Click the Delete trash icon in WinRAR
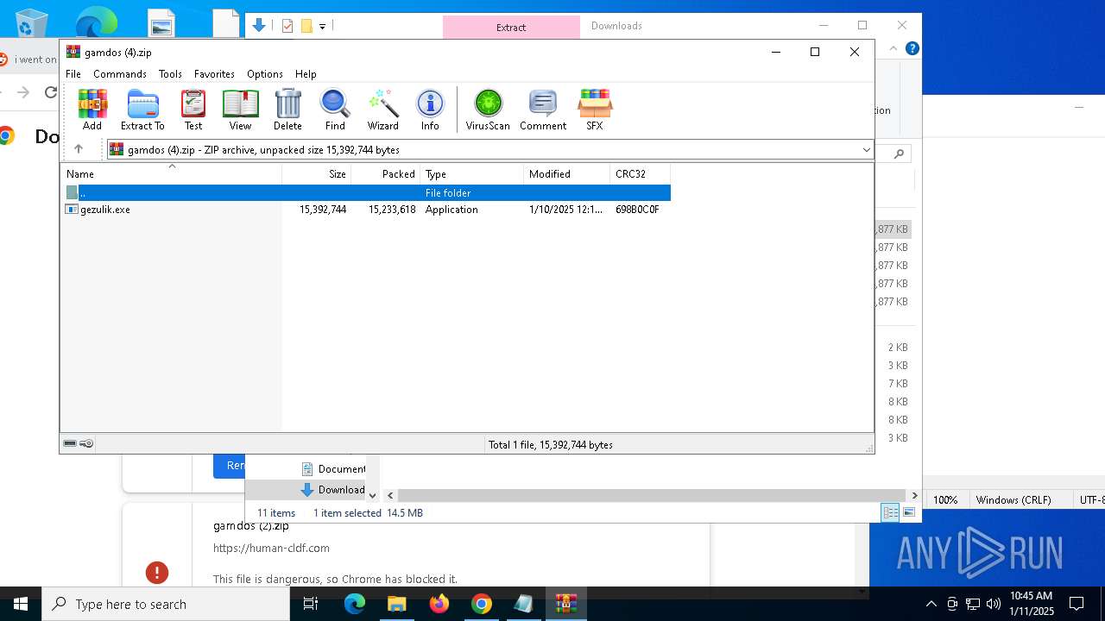1105x621 pixels. (287, 110)
